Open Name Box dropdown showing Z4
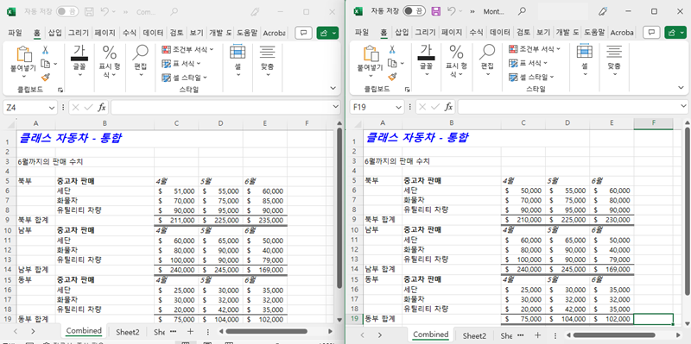The height and width of the screenshot is (344, 691). 52,107
